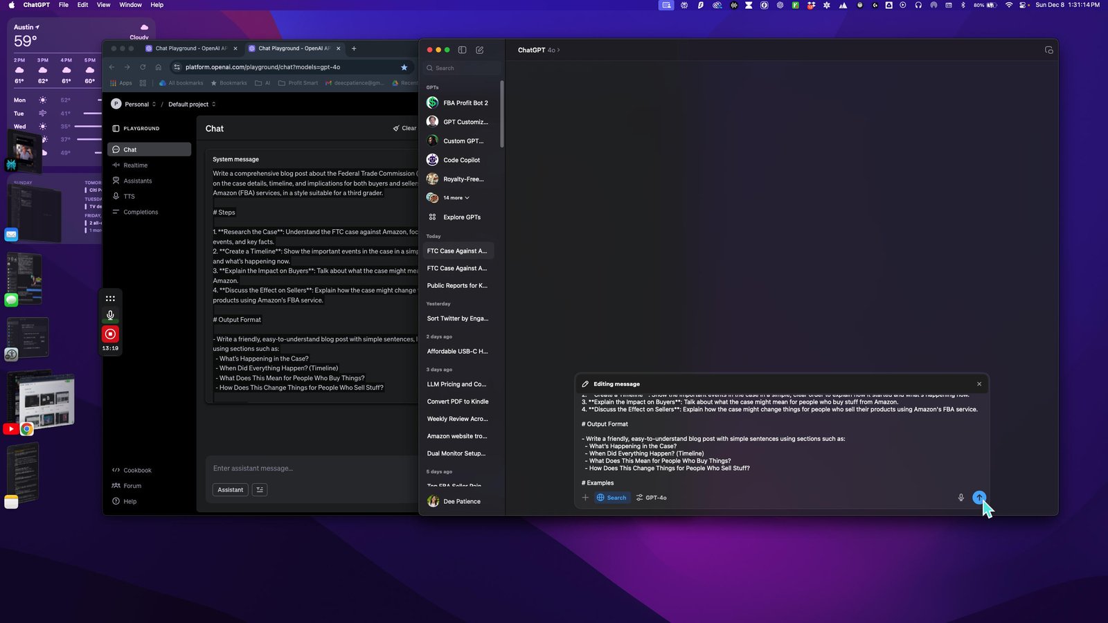Open the GPT-4o model selector in editor
The height and width of the screenshot is (623, 1108).
pos(652,498)
